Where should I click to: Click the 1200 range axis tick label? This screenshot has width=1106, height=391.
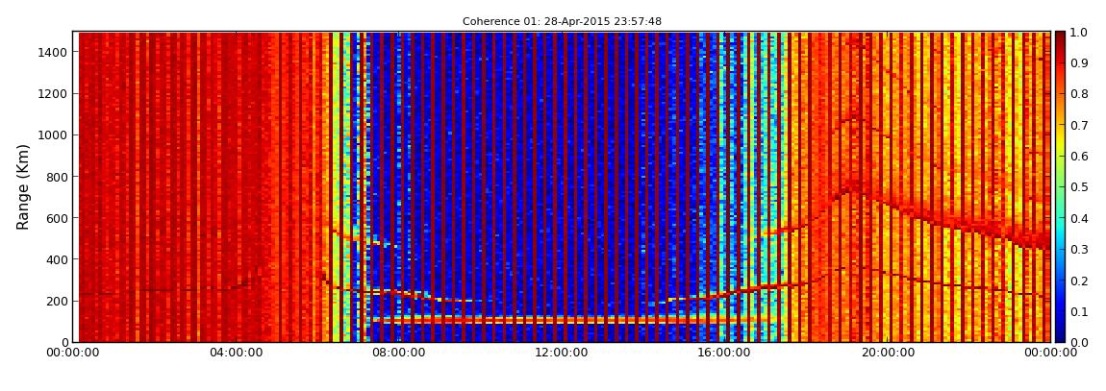pos(54,94)
